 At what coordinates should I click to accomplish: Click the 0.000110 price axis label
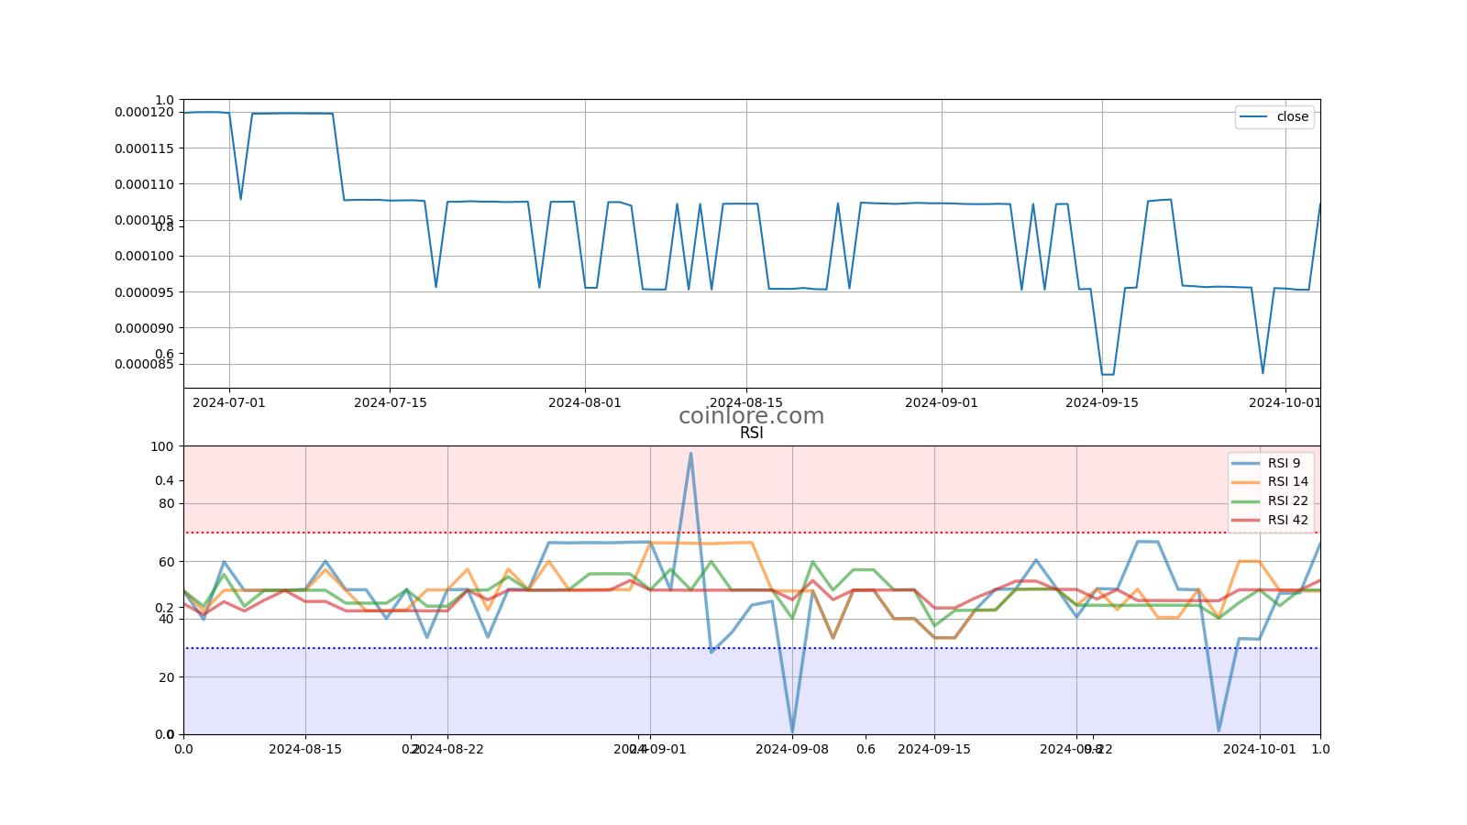coord(144,184)
